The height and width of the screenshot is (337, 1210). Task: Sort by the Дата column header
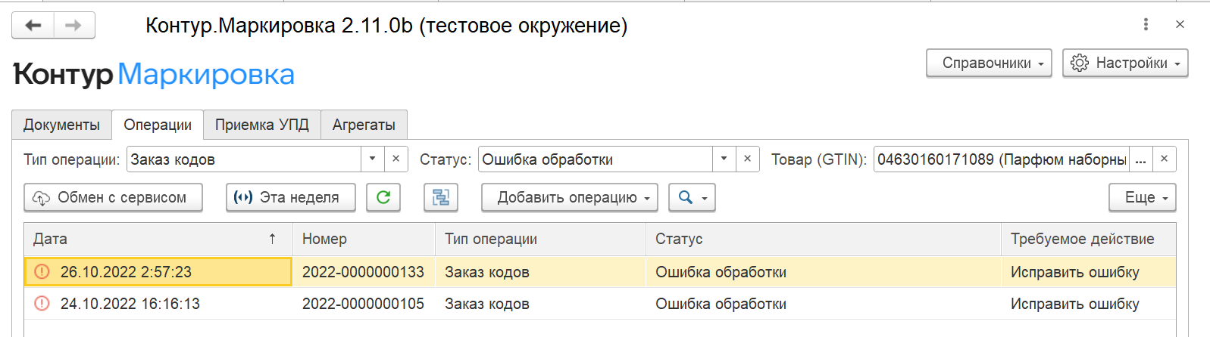[158, 239]
